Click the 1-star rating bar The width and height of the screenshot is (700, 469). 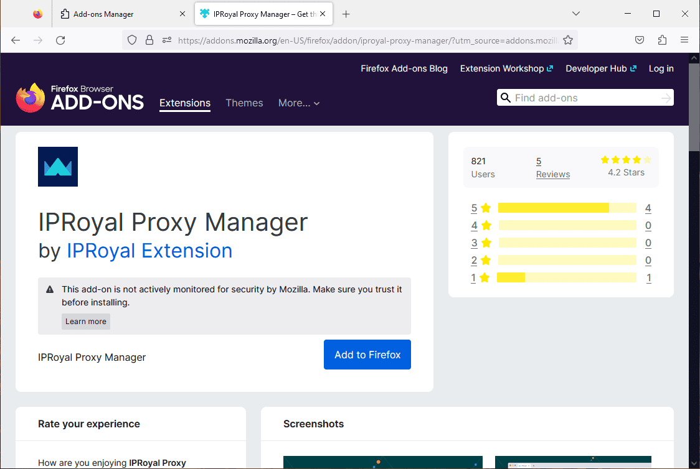567,278
